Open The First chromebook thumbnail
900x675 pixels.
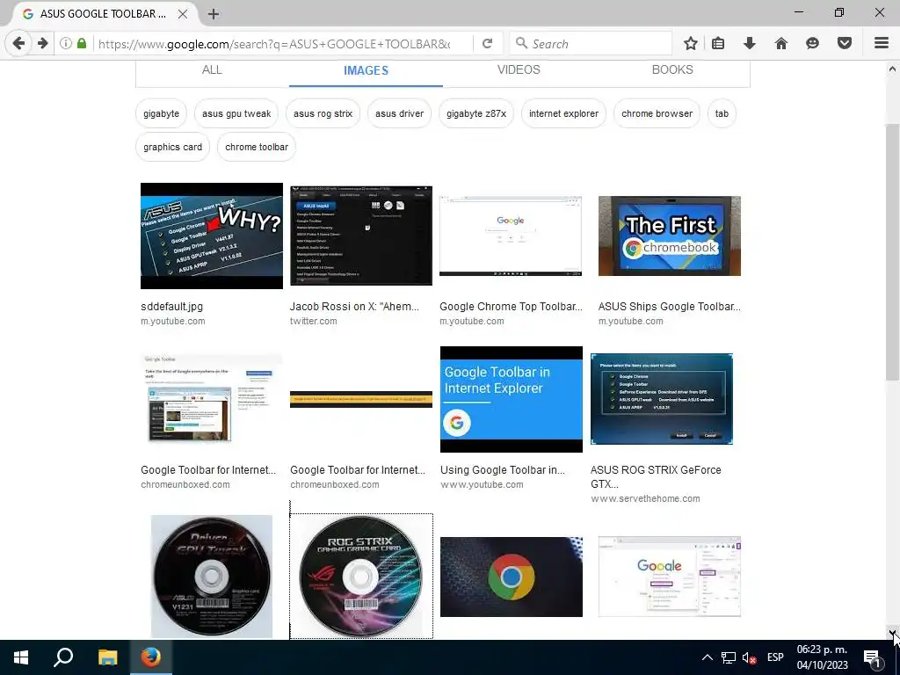point(669,236)
